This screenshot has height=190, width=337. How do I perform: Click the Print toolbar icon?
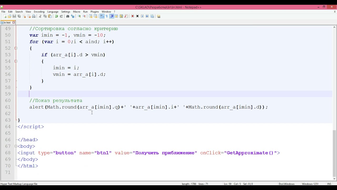34,16
